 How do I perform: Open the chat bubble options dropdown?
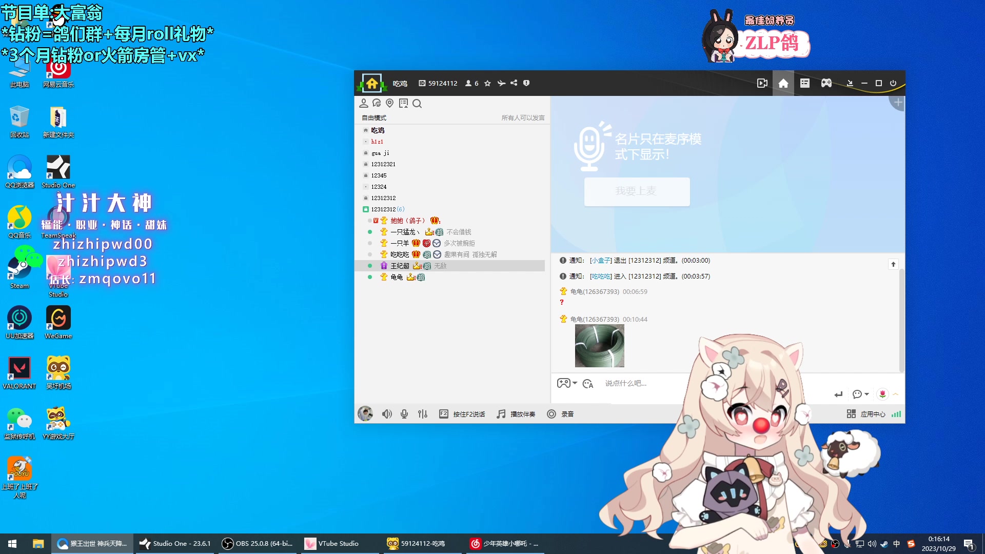click(860, 394)
